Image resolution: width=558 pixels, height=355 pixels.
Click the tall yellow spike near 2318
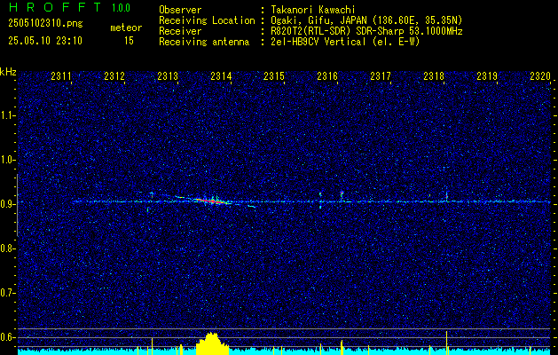click(x=446, y=343)
